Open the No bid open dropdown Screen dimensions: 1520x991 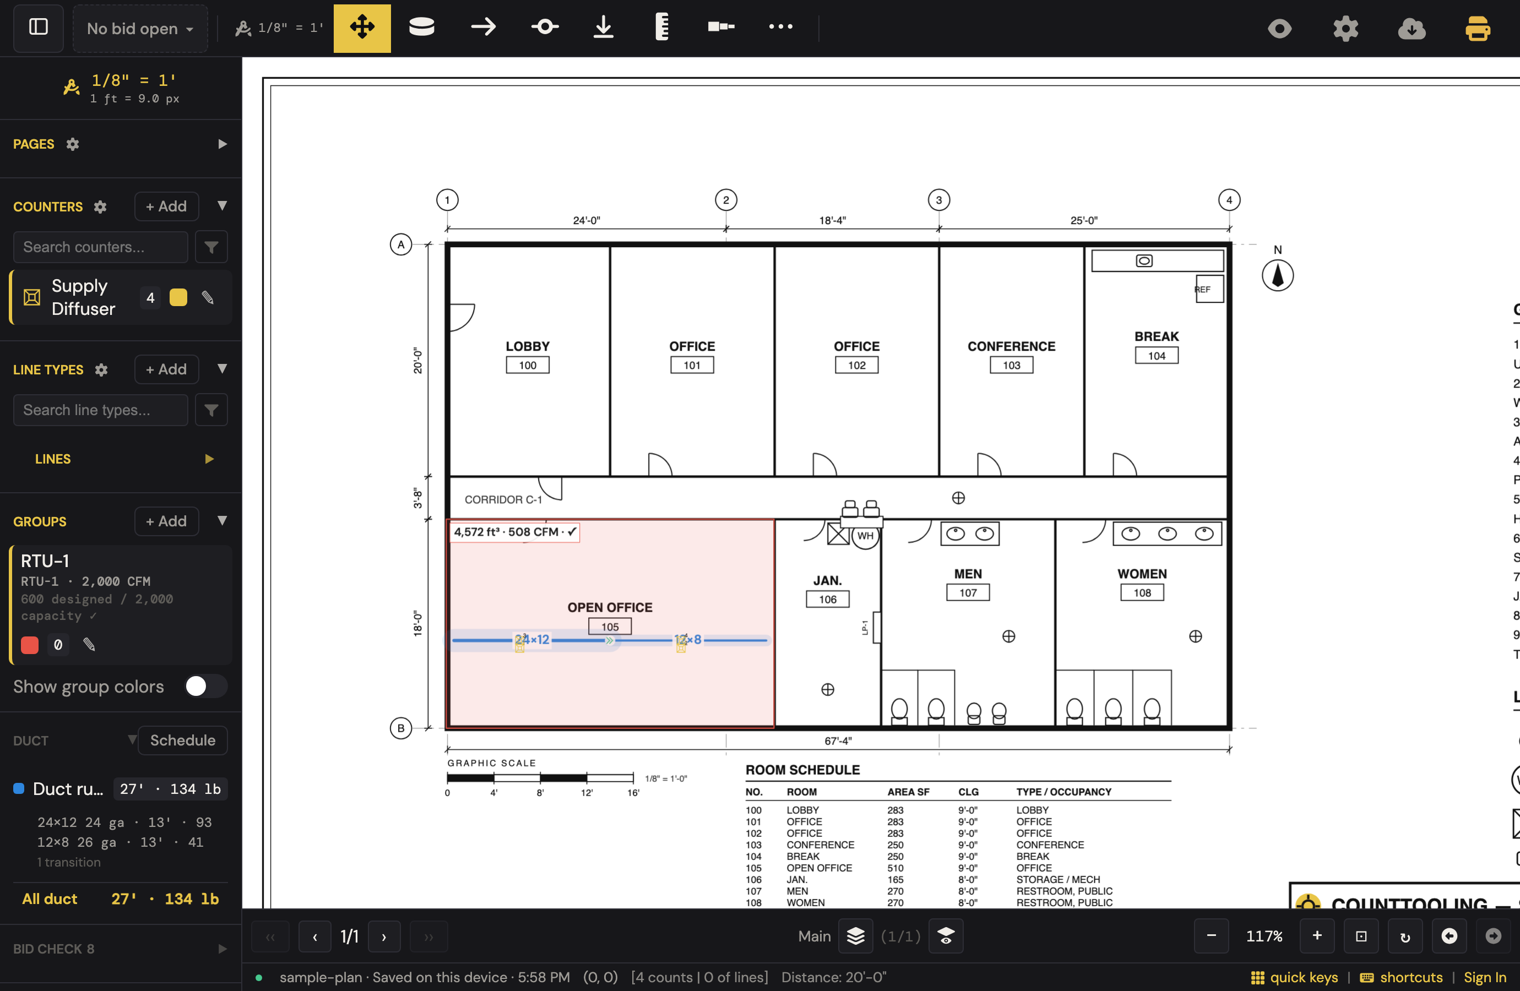pos(140,29)
